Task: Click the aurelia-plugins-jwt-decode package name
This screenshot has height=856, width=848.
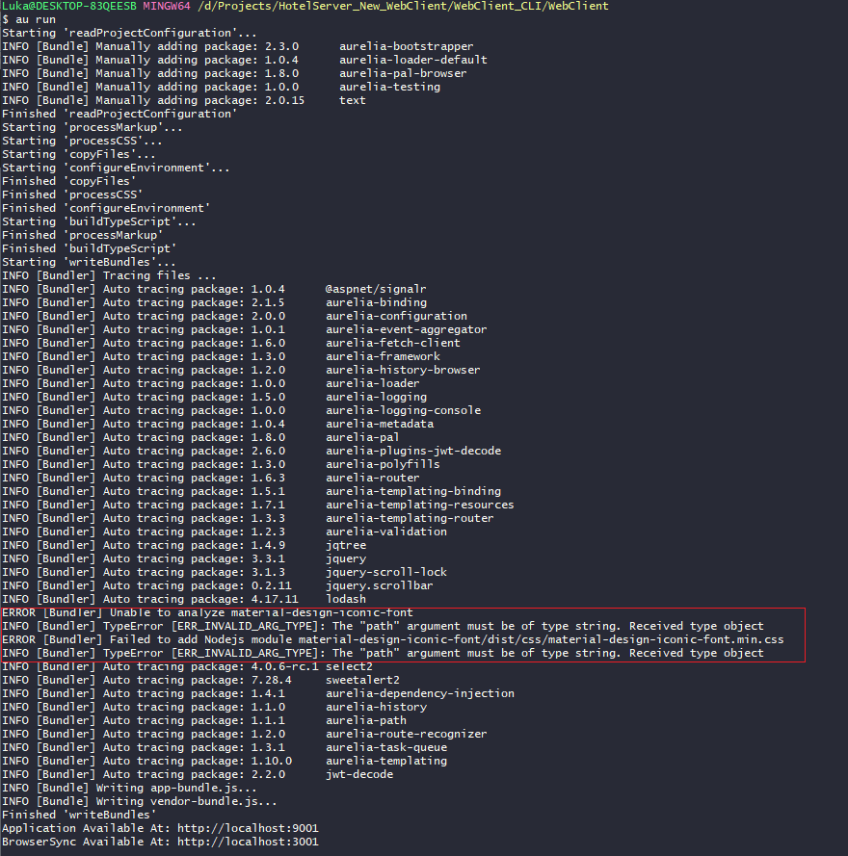Action: [413, 451]
